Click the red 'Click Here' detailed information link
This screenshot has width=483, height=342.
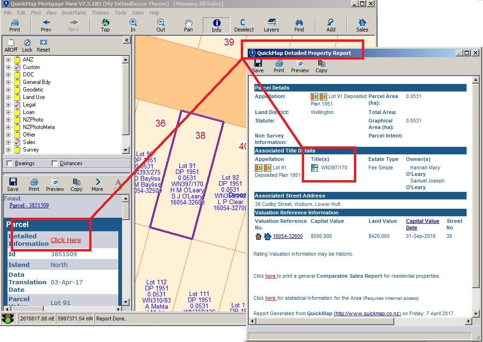coord(66,240)
